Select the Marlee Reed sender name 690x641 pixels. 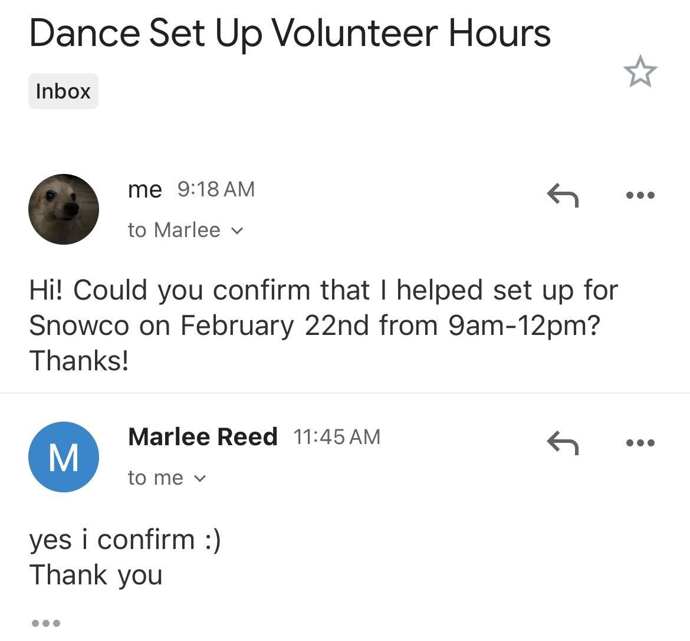202,437
